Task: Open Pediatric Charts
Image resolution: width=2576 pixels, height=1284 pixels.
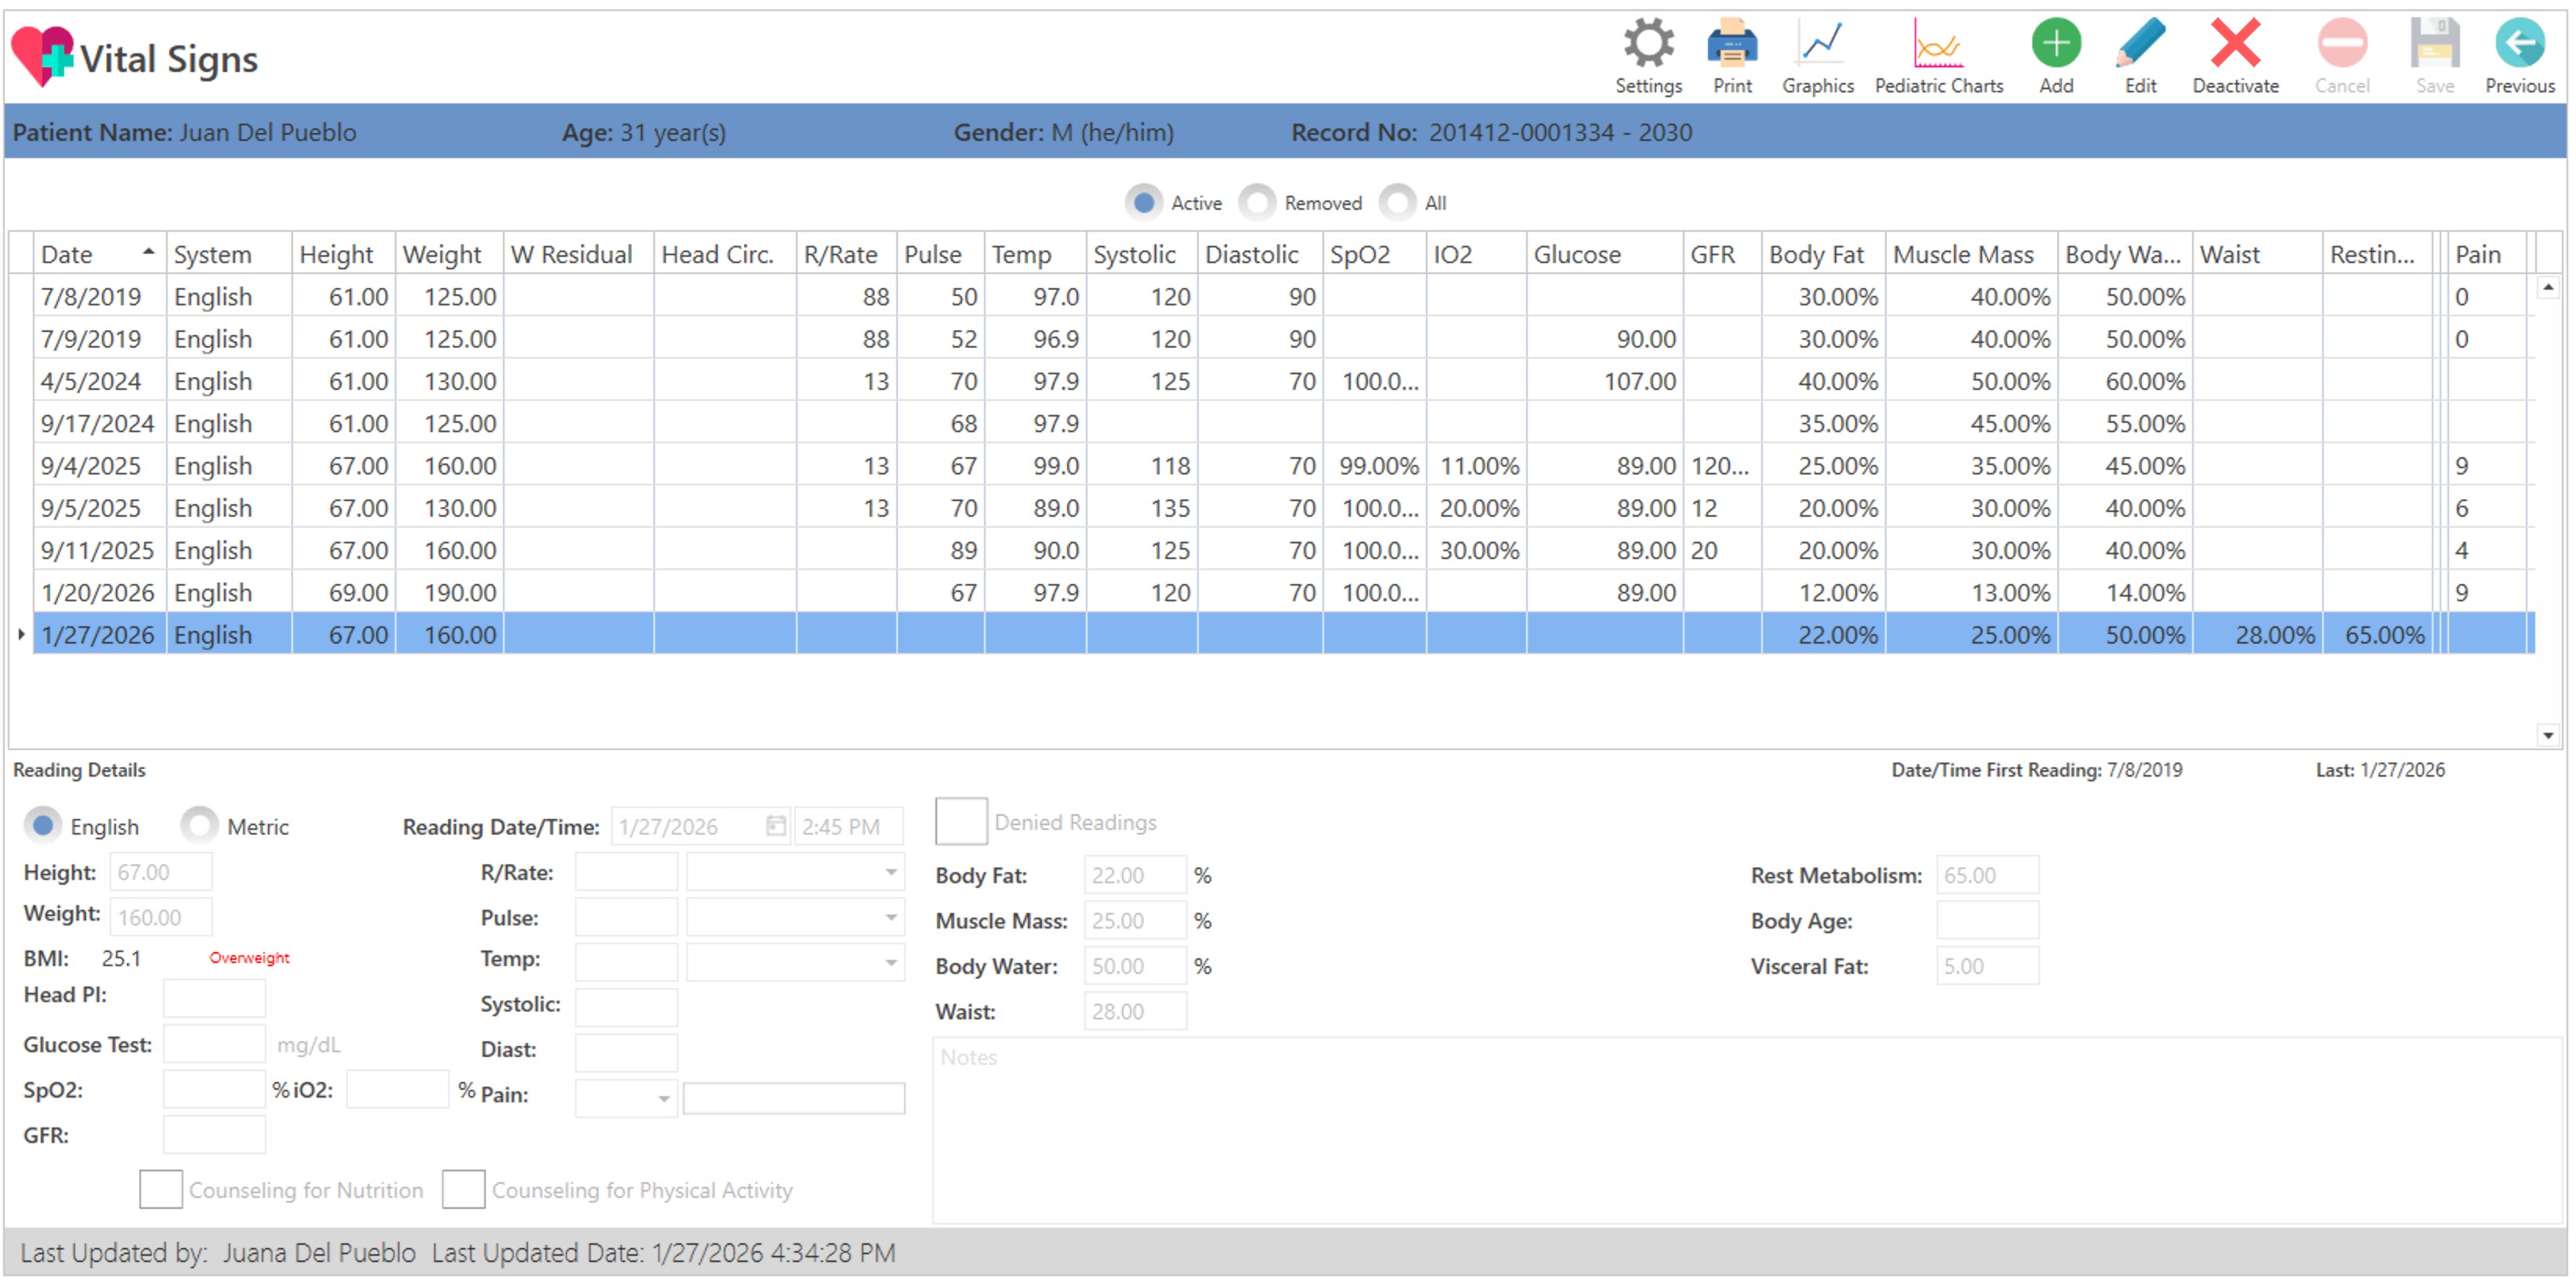Action: [x=1938, y=45]
